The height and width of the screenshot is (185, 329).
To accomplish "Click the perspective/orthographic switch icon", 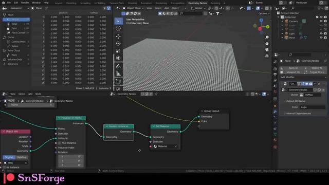I will pyautogui.click(x=267, y=56).
